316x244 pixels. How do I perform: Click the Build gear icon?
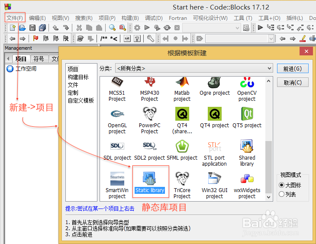137,28
